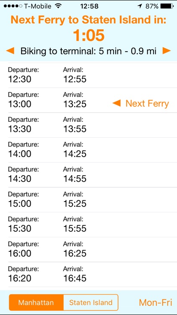Tap the location arrow icon in status bar

pyautogui.click(x=140, y=6)
